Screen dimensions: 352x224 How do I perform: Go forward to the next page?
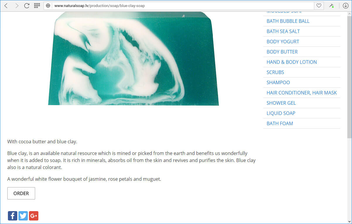click(x=17, y=6)
